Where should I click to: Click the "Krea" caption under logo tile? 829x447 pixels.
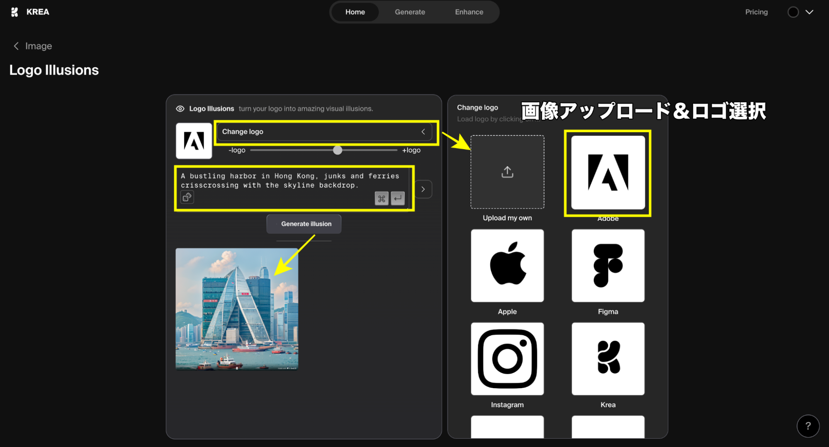(x=608, y=405)
